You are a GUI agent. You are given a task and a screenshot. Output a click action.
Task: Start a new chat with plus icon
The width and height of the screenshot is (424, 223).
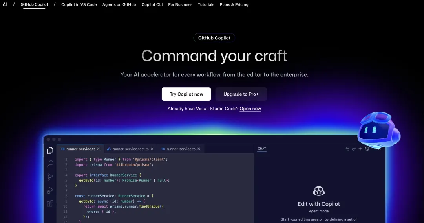point(360,149)
